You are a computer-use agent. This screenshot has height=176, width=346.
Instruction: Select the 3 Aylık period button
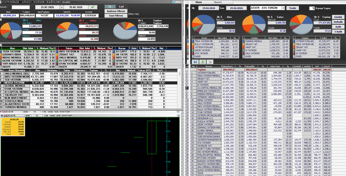pyautogui.click(x=338, y=31)
